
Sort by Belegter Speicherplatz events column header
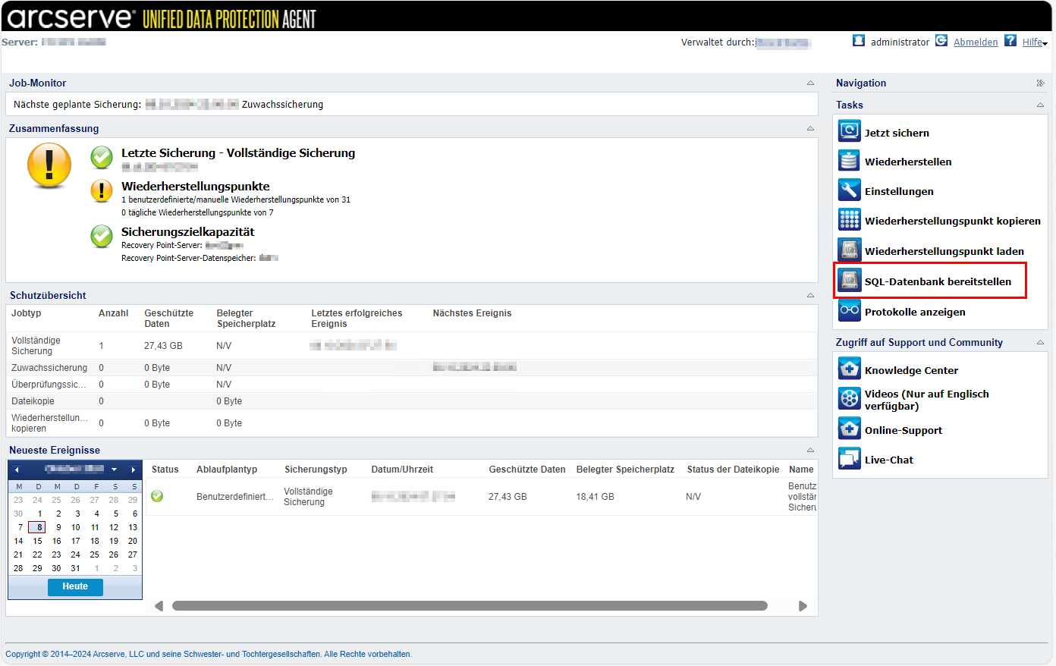625,470
